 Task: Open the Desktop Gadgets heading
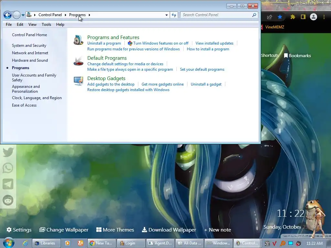[106, 78]
